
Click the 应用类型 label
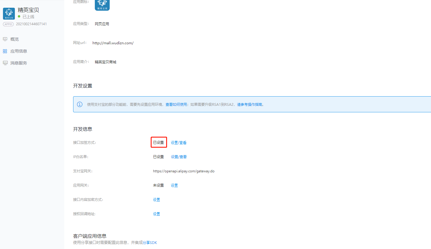(81, 24)
